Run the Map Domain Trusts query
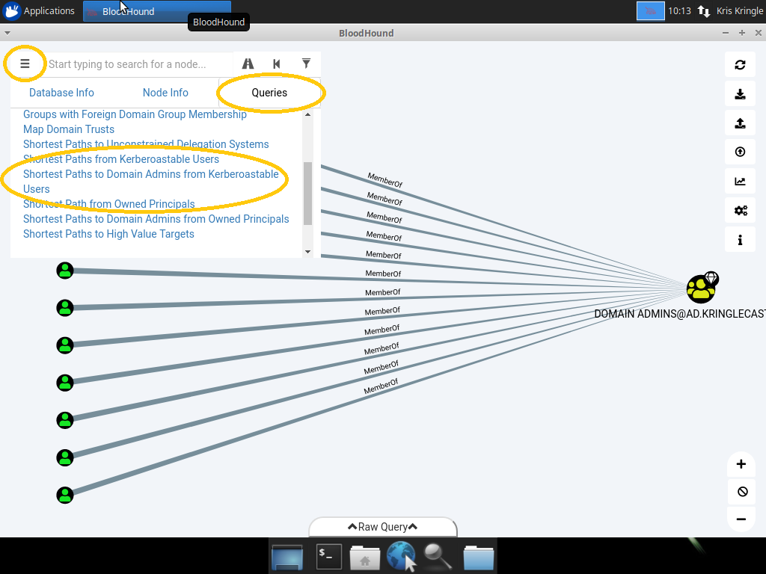 [x=69, y=129]
